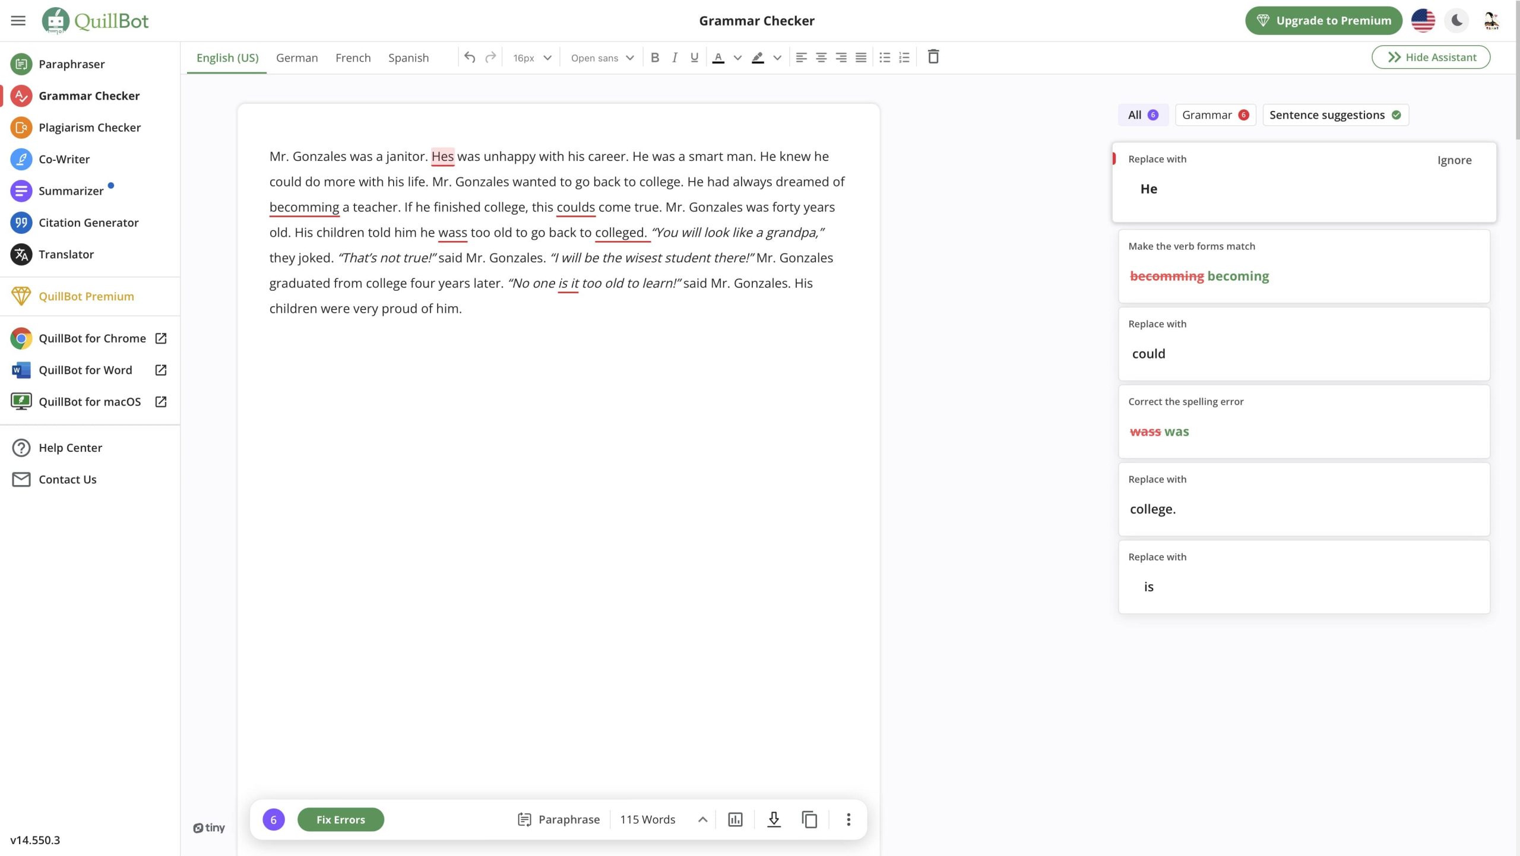Toggle bold formatting

(x=655, y=58)
